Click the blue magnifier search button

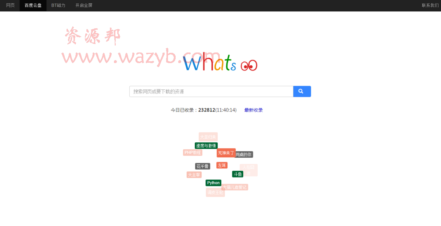coord(302,91)
